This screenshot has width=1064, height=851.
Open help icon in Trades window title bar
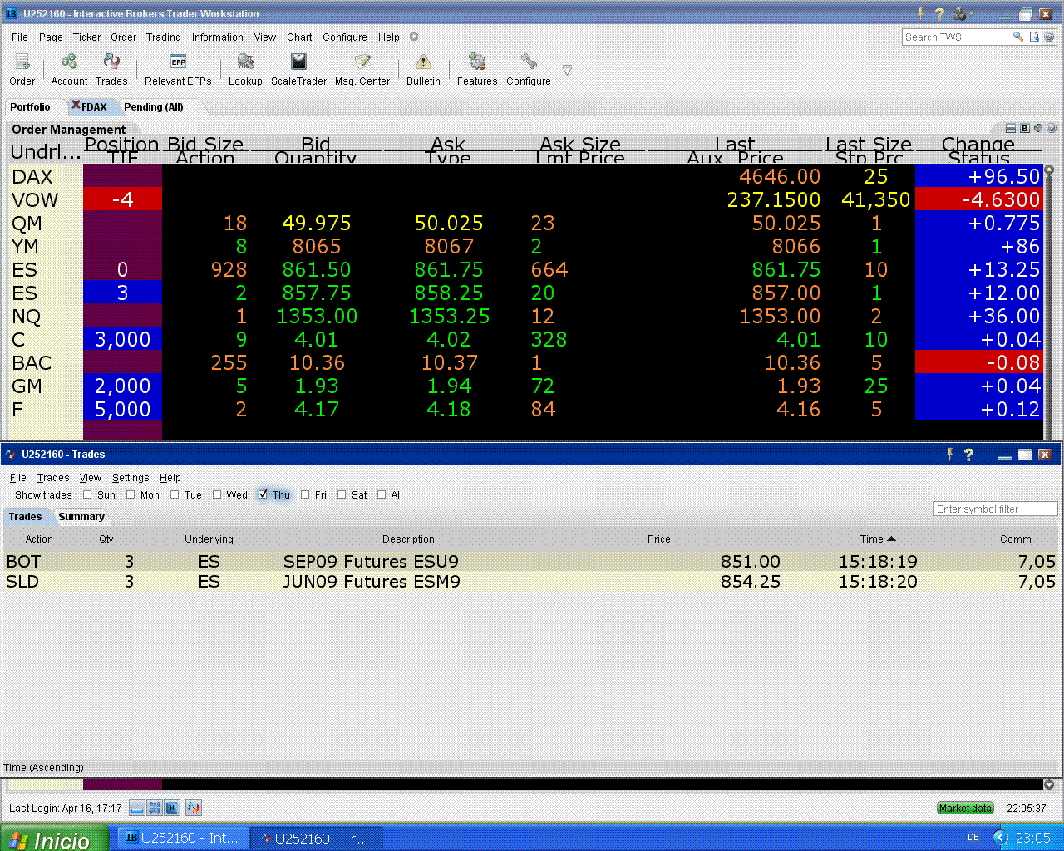pyautogui.click(x=968, y=455)
